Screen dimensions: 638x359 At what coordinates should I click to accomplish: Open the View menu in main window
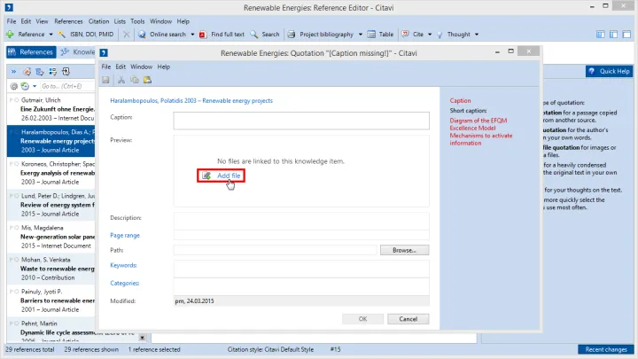coord(42,21)
